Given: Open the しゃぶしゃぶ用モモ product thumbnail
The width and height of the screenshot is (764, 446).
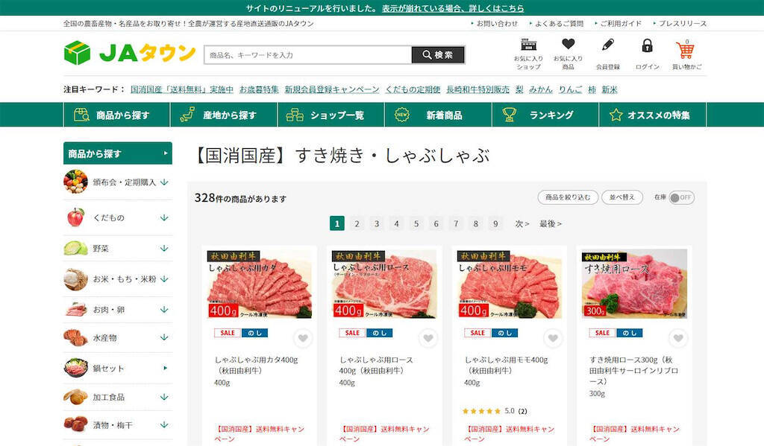Looking at the screenshot, I should click(x=509, y=284).
